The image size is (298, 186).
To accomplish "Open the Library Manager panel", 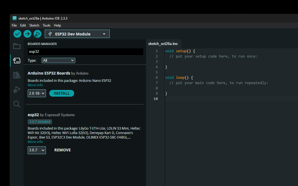I will pos(17,75).
